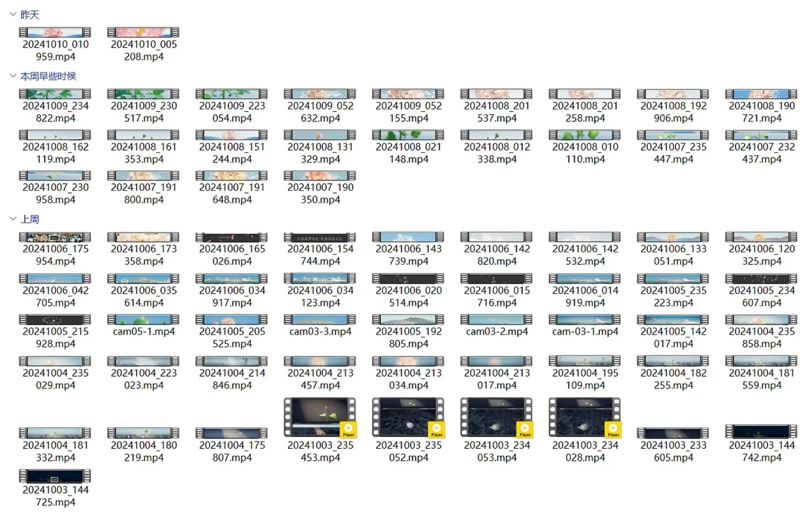Click file name 20241008_010110.mp4
The height and width of the screenshot is (526, 809).
coord(585,153)
